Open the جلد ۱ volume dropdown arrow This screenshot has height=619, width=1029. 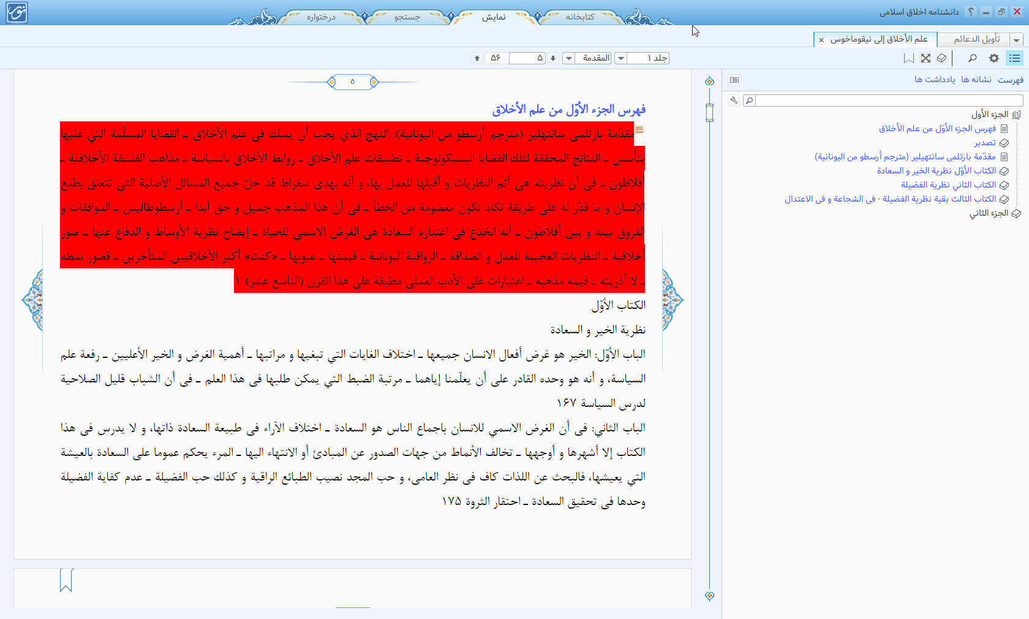[620, 58]
